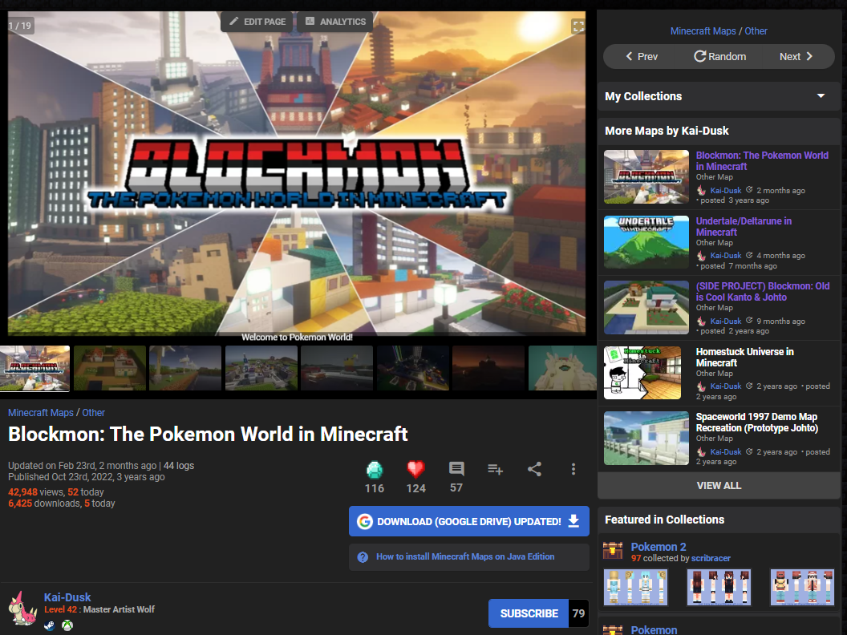This screenshot has height=635, width=847.
Task: Click the share icon
Action: click(534, 469)
